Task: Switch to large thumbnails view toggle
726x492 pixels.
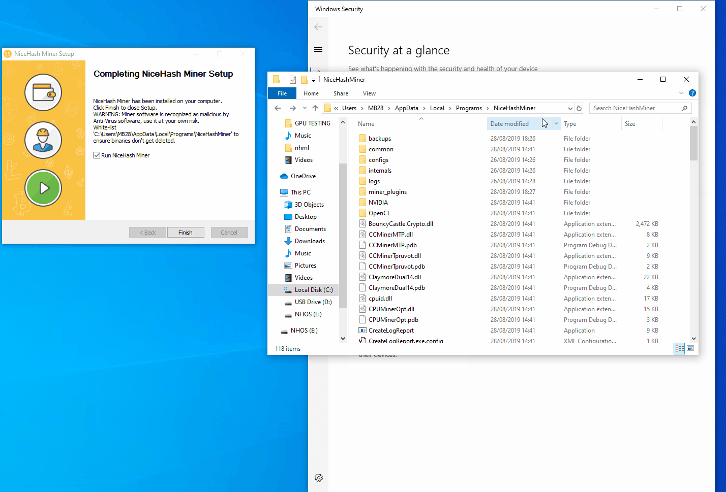Action: coord(690,348)
